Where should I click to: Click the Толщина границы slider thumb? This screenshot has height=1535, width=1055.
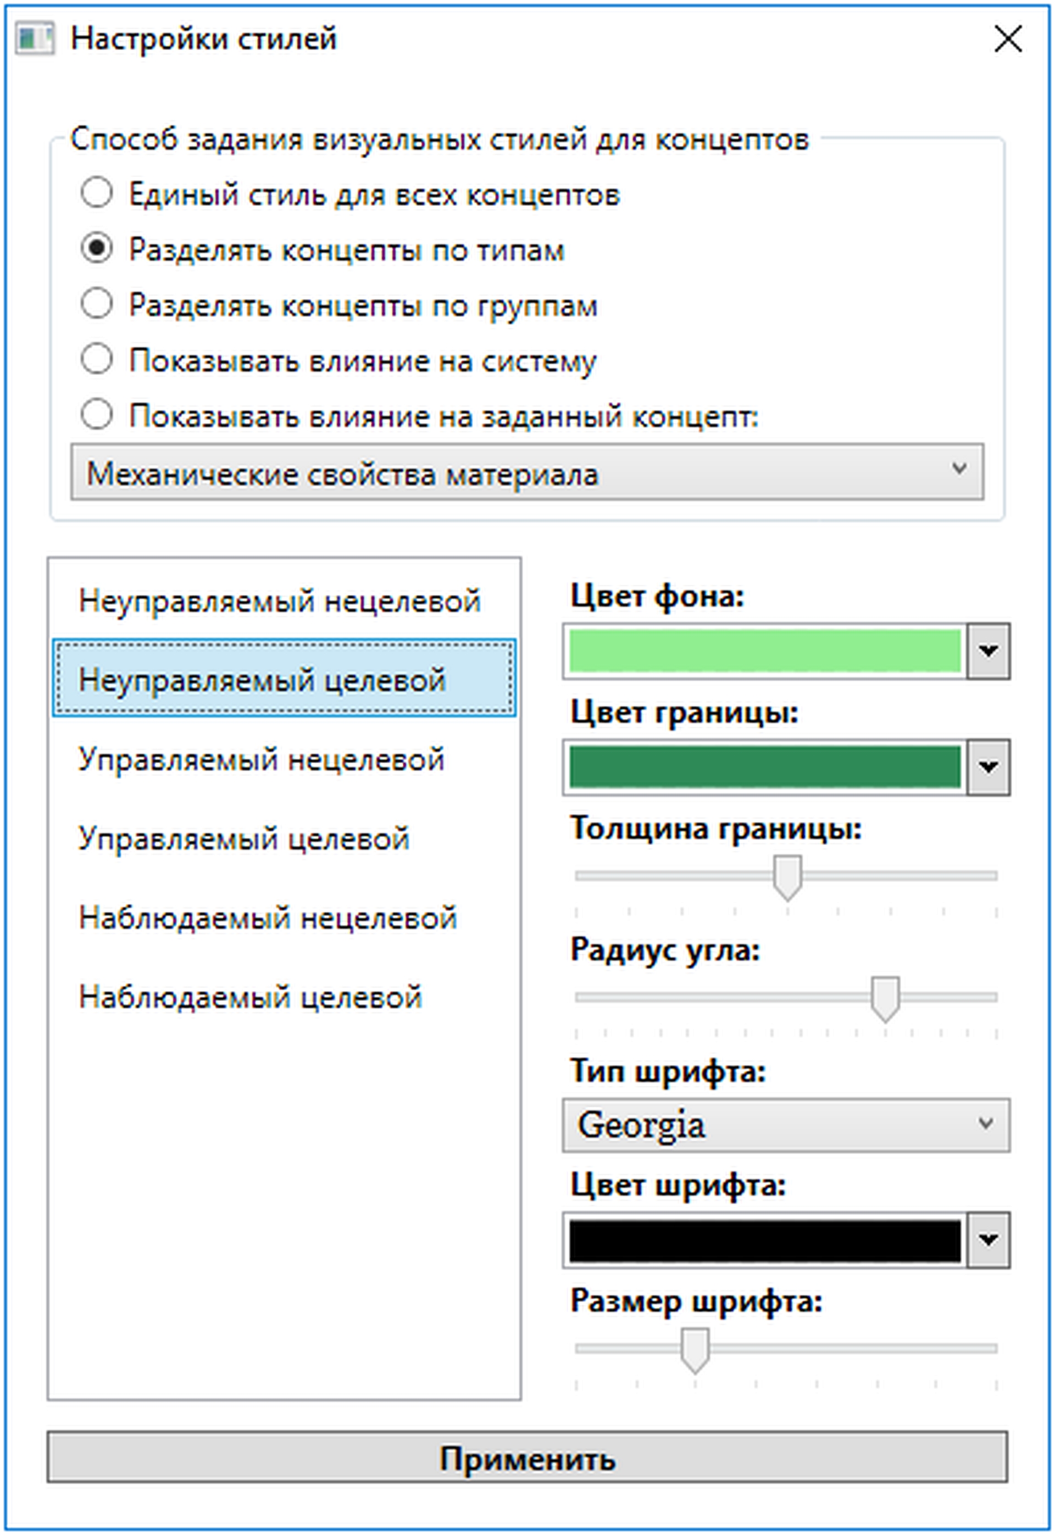pyautogui.click(x=787, y=877)
